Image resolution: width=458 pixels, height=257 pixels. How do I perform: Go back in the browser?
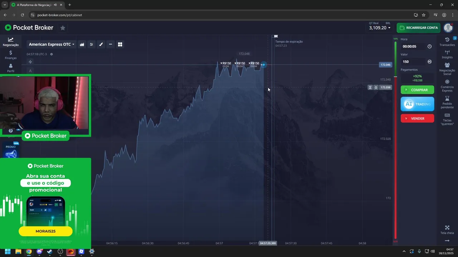pyautogui.click(x=5, y=15)
